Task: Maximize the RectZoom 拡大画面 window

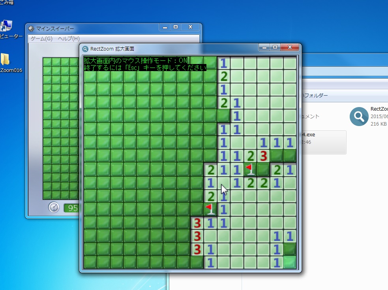Action: (x=275, y=47)
